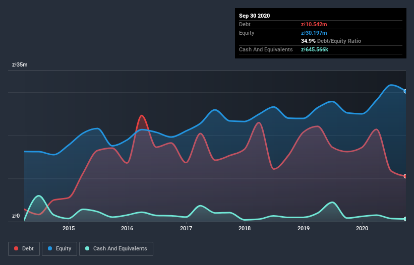This screenshot has width=414, height=265.
Task: Toggle the Equity series legend button
Action: tap(60, 249)
